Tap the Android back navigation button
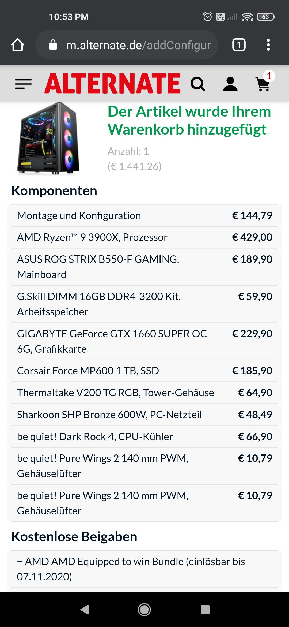 pos(85,610)
